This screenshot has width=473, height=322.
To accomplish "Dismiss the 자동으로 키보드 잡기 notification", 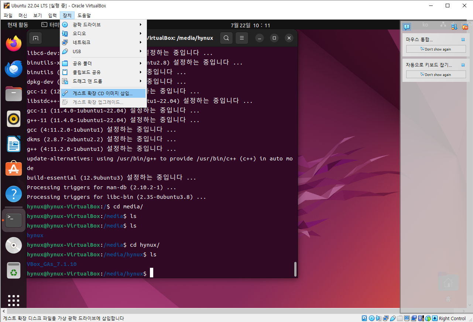I will 463,65.
